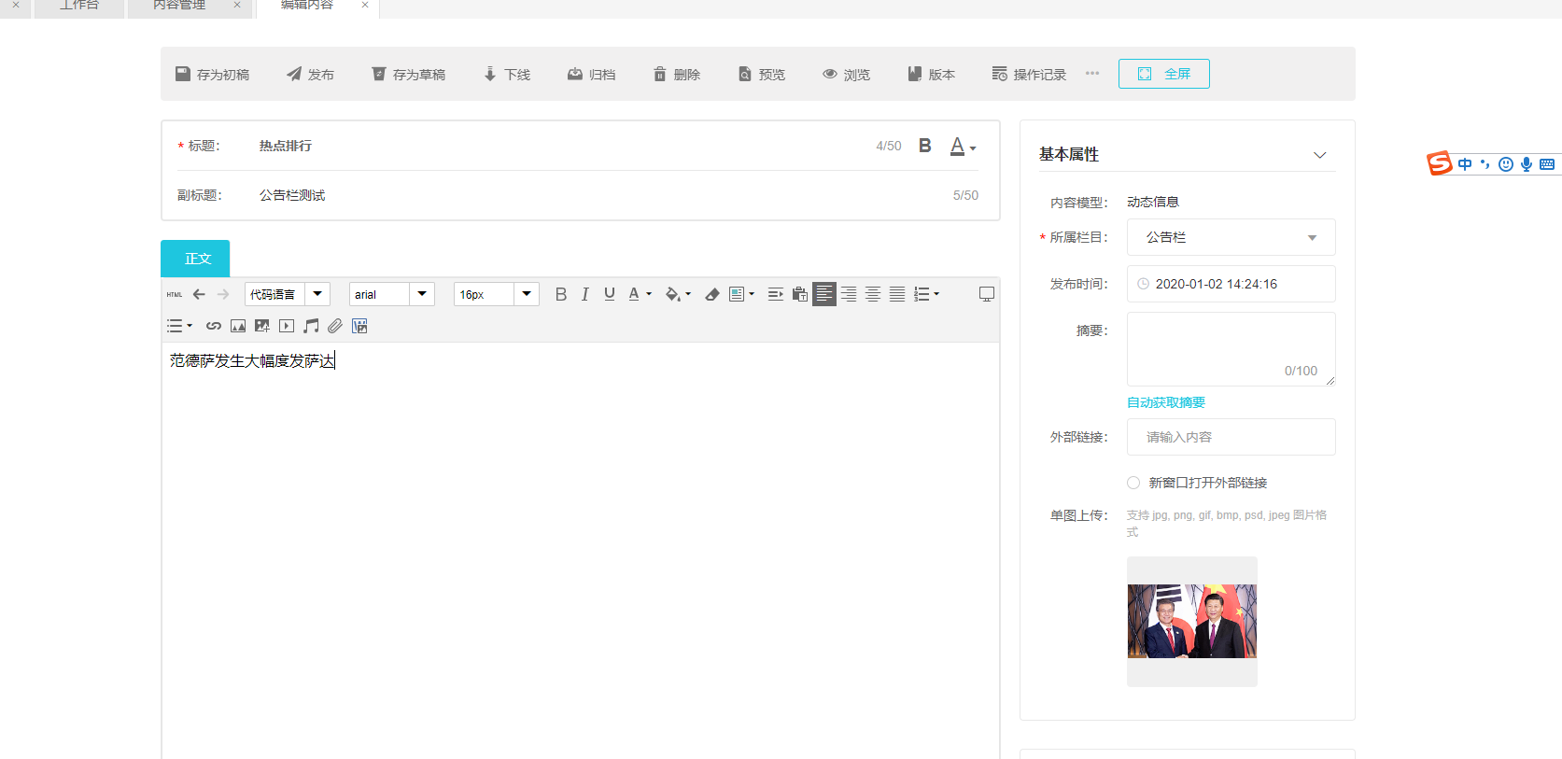Click the music note audio icon

[311, 326]
